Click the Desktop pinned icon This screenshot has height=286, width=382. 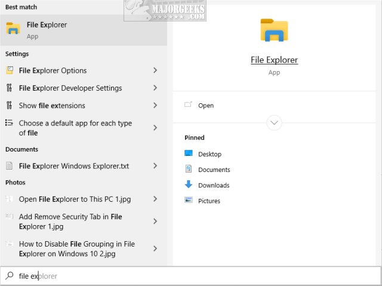[189, 154]
